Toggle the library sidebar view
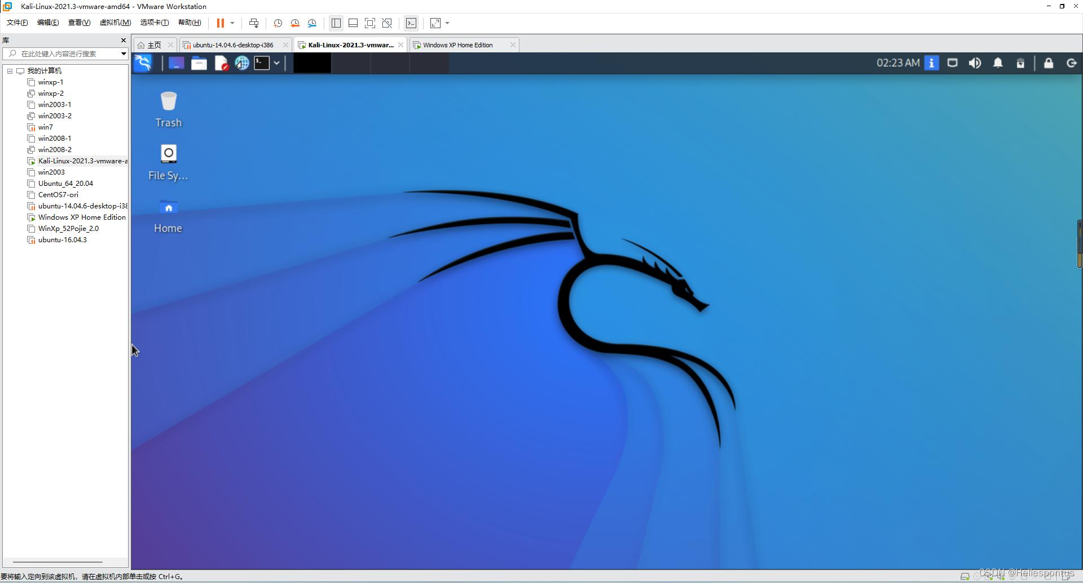The height and width of the screenshot is (583, 1083). [336, 23]
